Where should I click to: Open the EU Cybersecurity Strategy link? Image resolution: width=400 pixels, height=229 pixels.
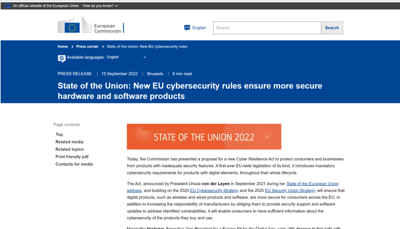(214, 190)
